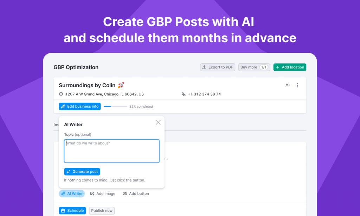This screenshot has width=360, height=216.
Task: Click the location pin icon
Action: click(61, 94)
